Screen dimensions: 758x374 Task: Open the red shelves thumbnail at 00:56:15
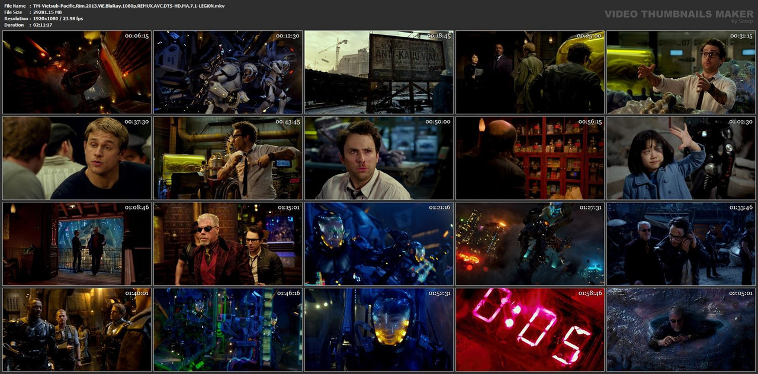[x=530, y=158]
